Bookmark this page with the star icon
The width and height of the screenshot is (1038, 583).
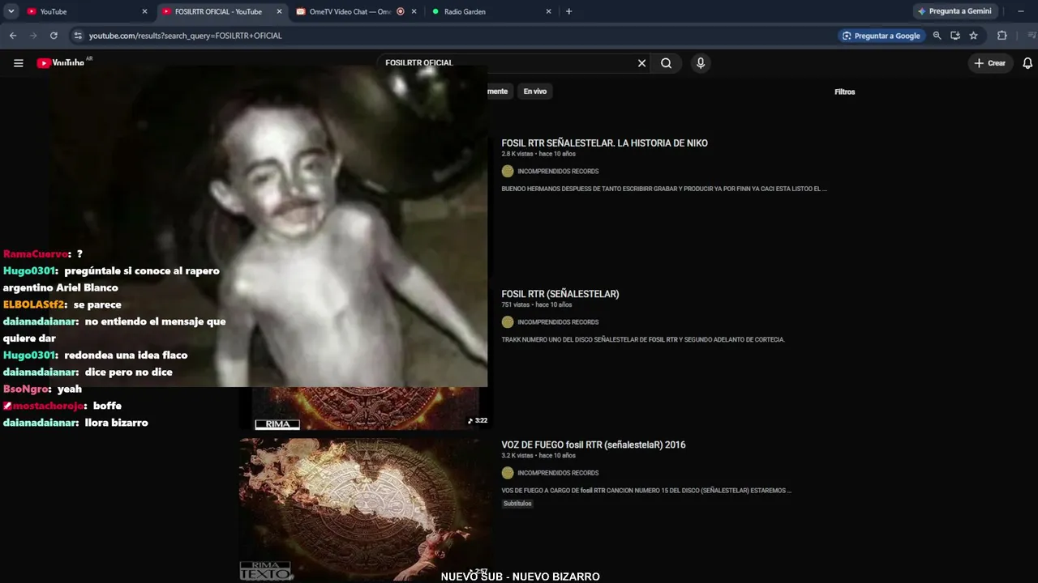pos(973,36)
